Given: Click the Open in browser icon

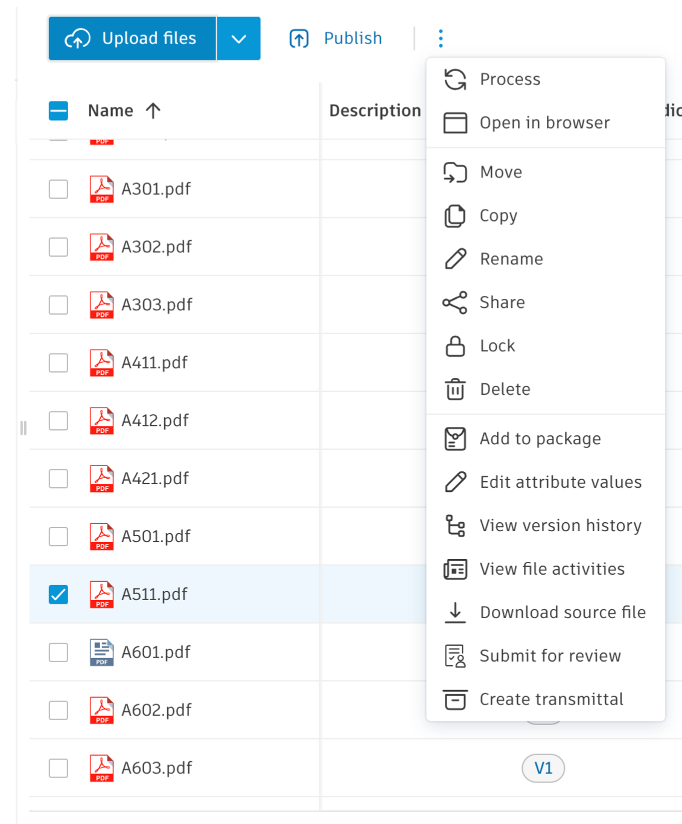Looking at the screenshot, I should pos(454,122).
